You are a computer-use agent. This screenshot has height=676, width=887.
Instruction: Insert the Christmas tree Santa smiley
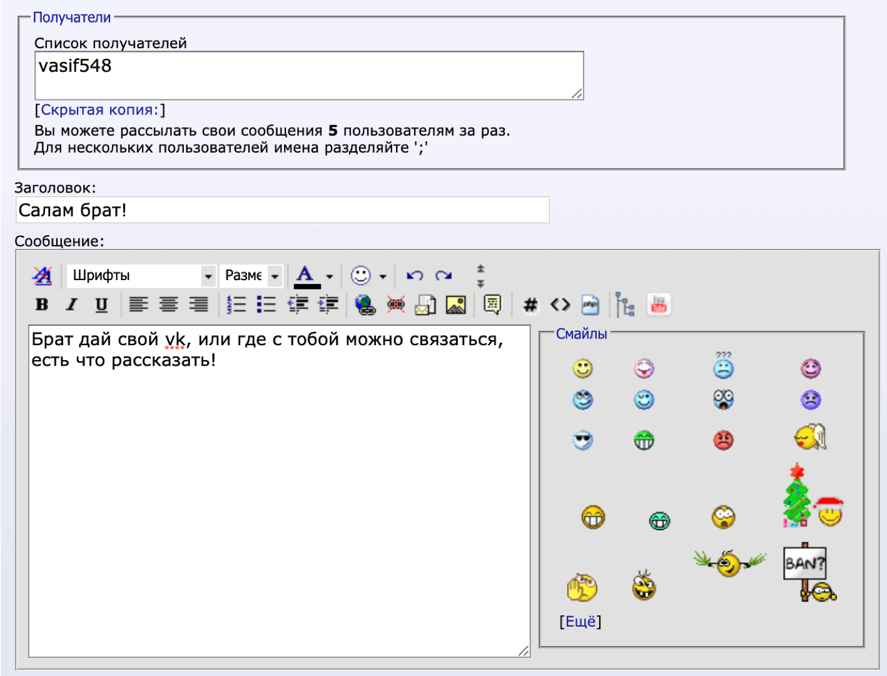[x=813, y=496]
